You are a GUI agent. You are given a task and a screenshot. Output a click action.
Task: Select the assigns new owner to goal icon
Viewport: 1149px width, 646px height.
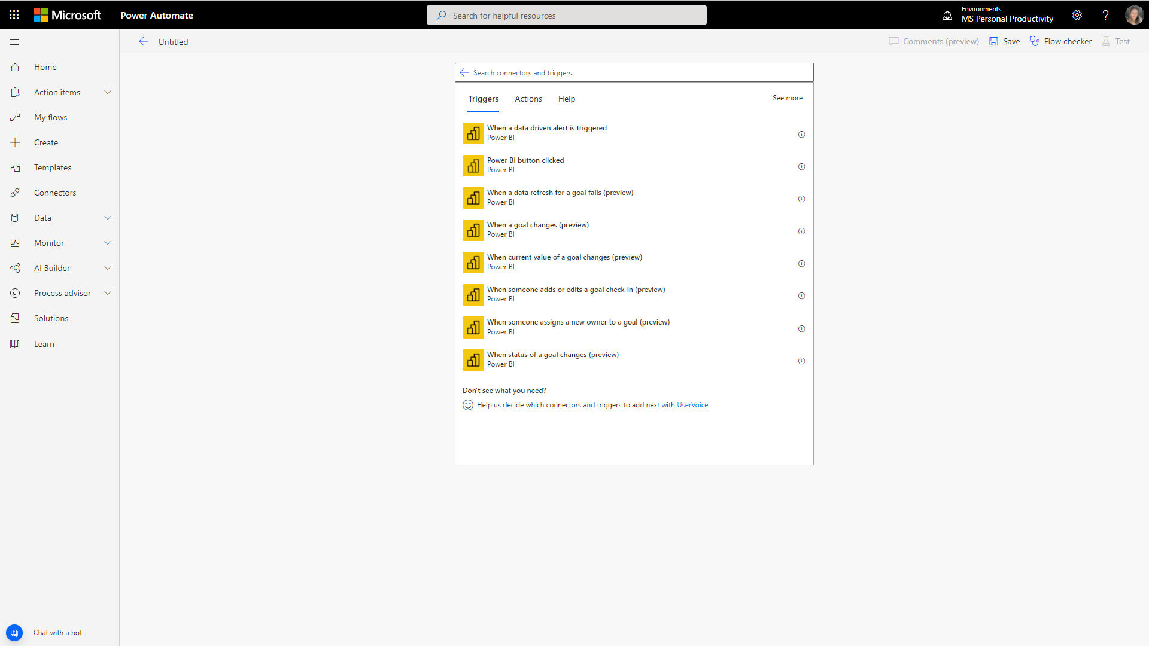coord(473,327)
